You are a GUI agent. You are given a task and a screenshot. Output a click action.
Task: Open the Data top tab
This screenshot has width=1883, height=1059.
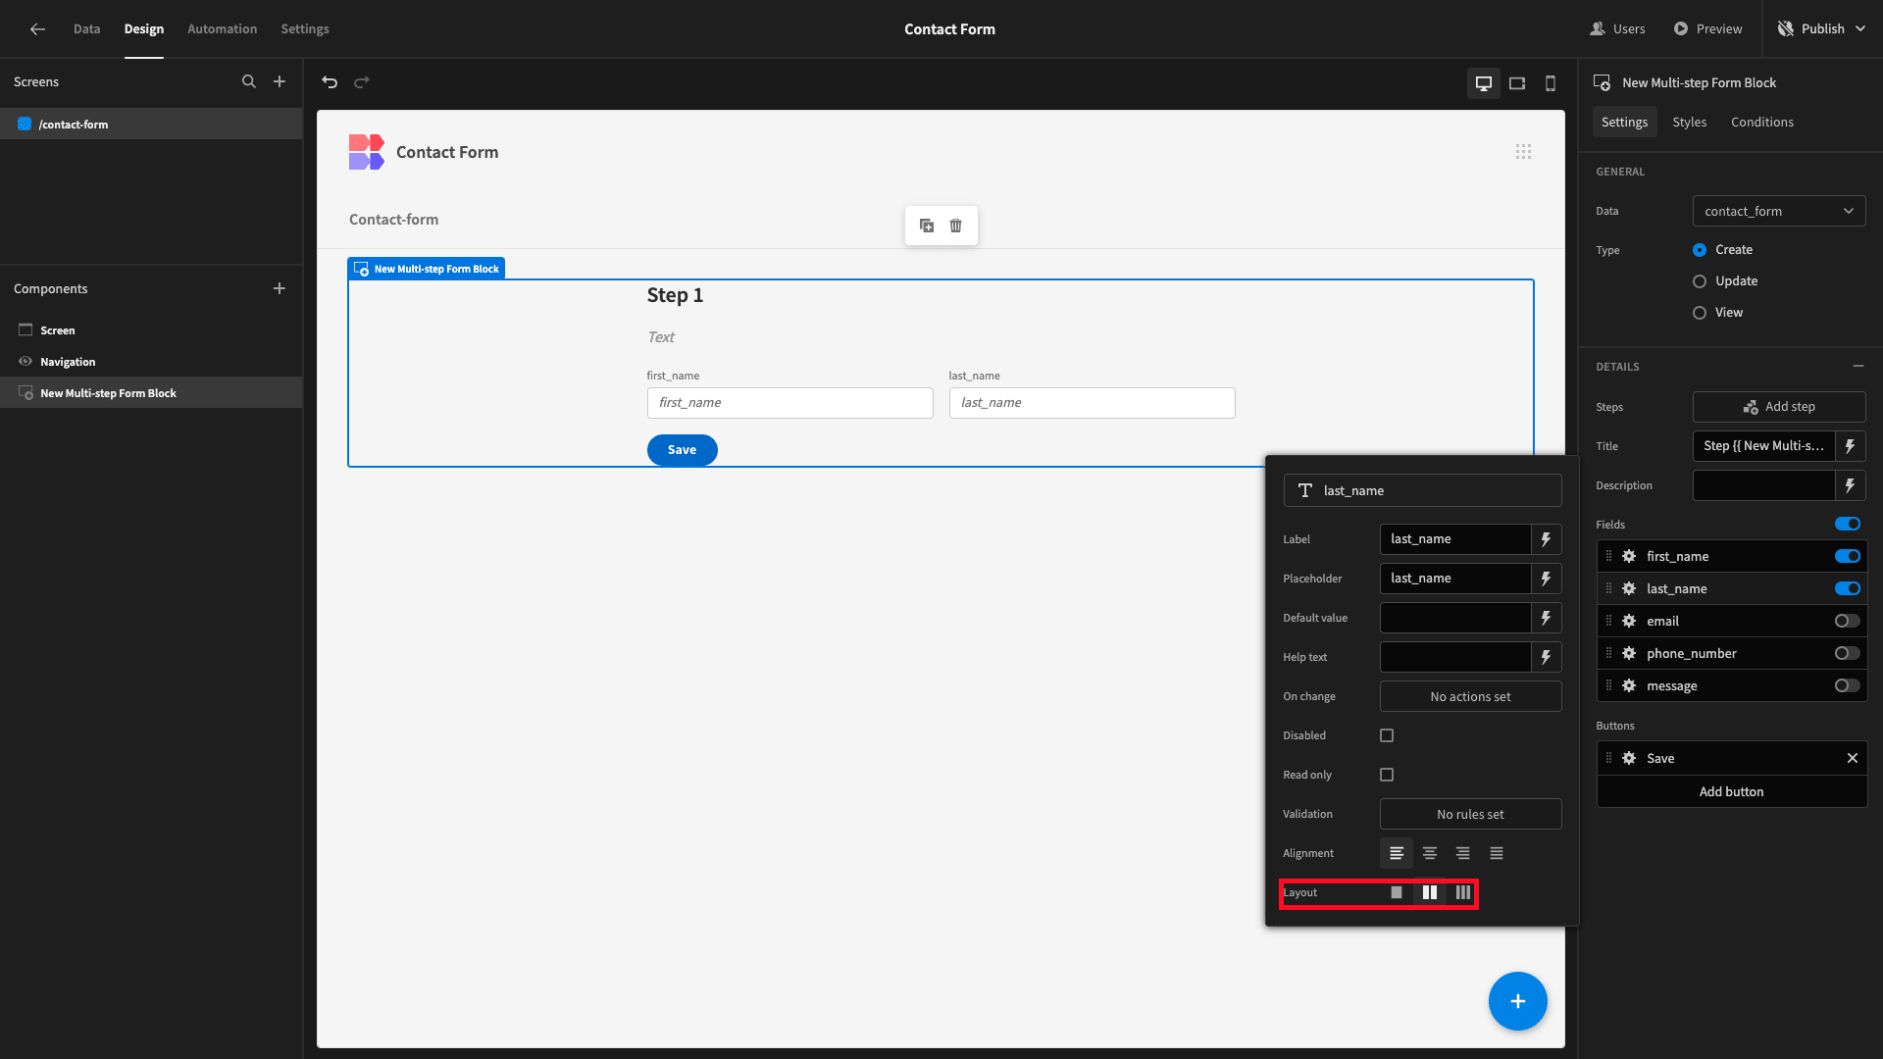click(86, 29)
